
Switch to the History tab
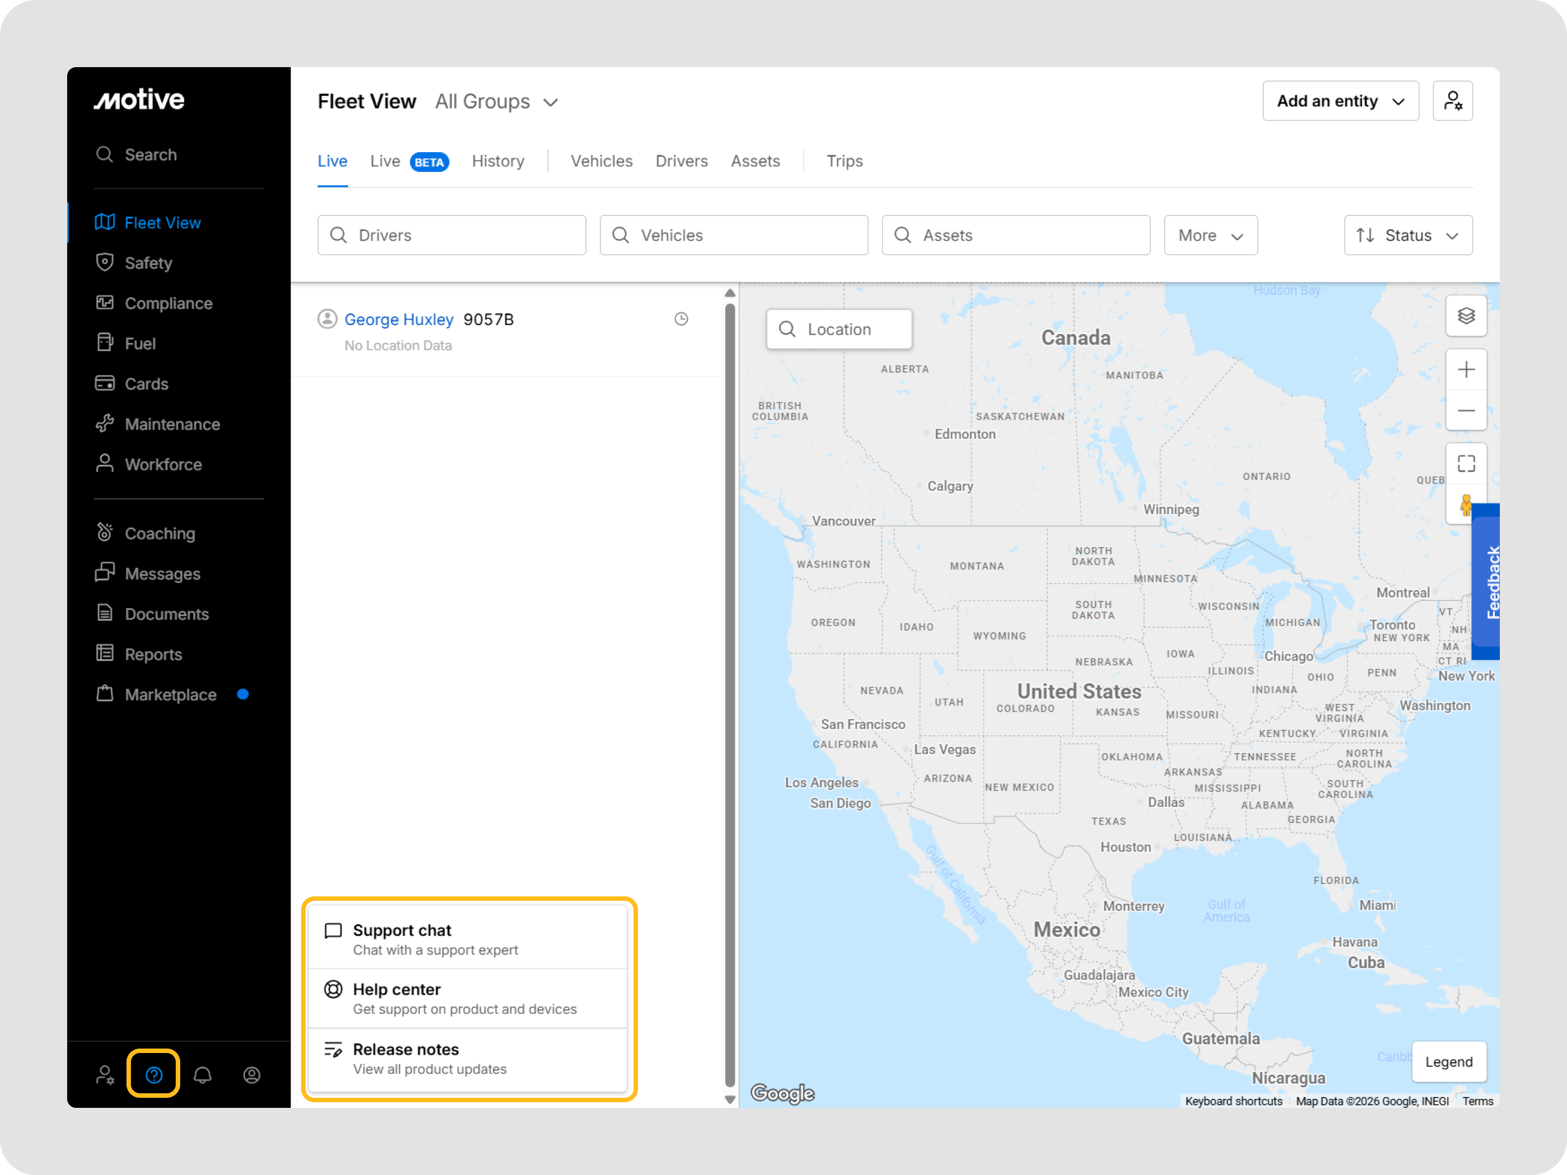pyautogui.click(x=498, y=162)
